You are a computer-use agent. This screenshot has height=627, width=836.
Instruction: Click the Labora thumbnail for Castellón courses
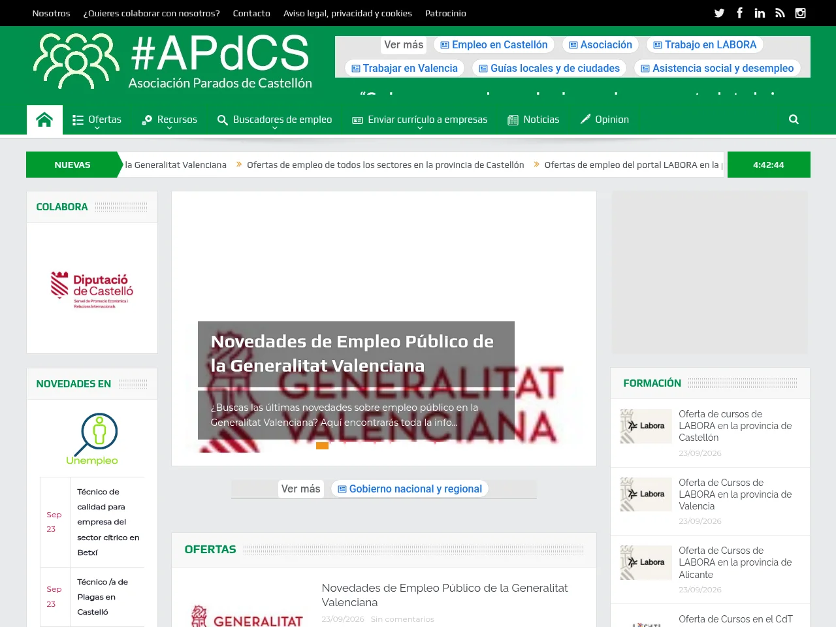pos(646,426)
